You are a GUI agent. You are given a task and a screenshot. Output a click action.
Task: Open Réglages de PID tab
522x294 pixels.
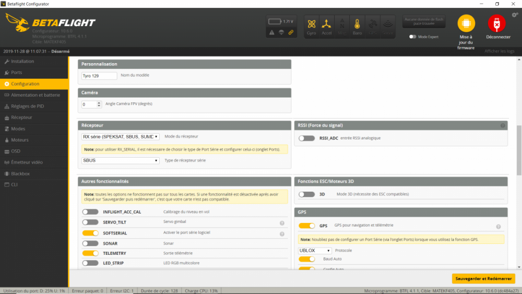[34, 106]
